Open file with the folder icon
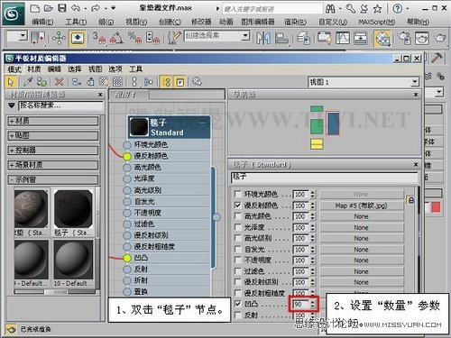Viewport: 451px width, 338px height. (x=48, y=8)
